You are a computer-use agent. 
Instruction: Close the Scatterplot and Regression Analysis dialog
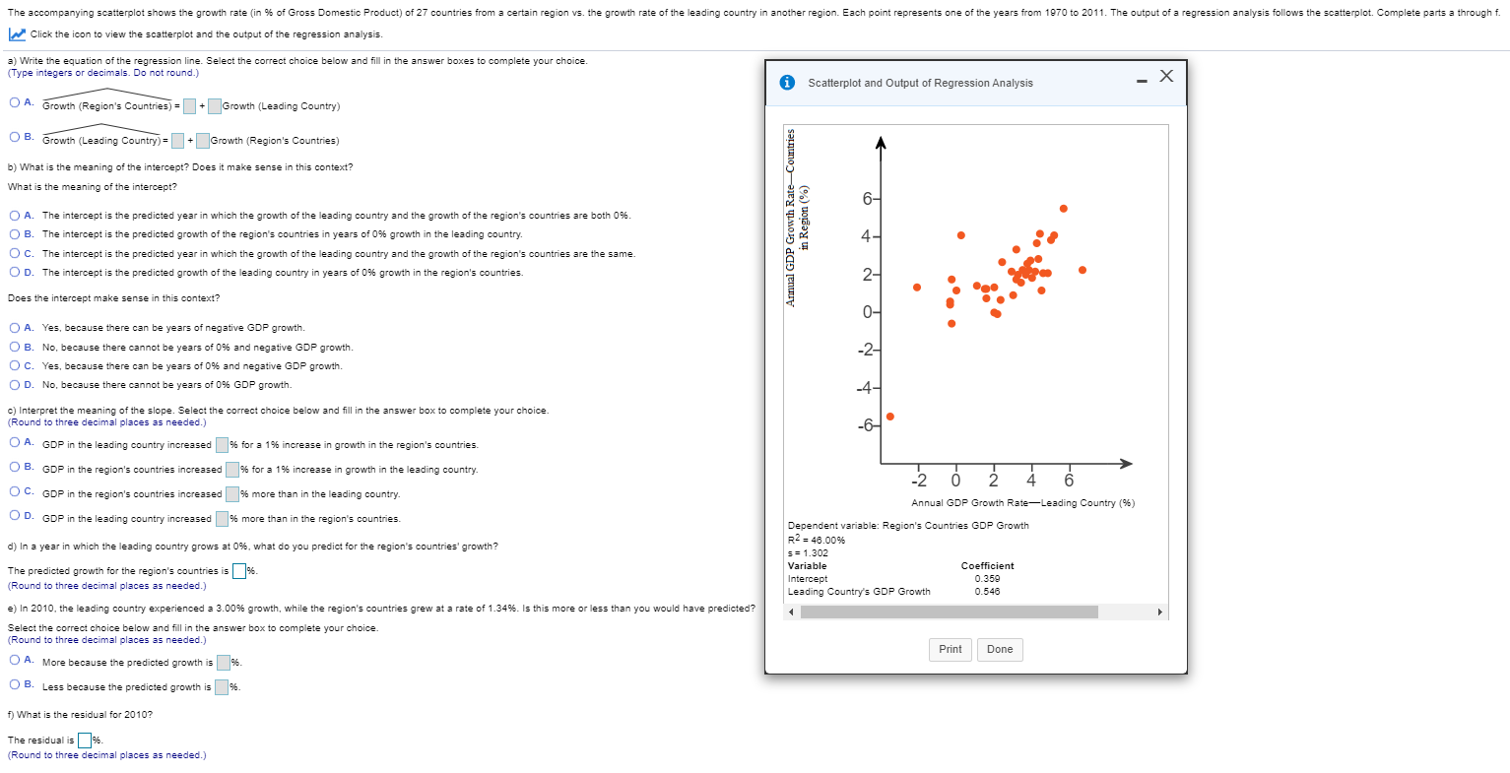[x=1167, y=76]
